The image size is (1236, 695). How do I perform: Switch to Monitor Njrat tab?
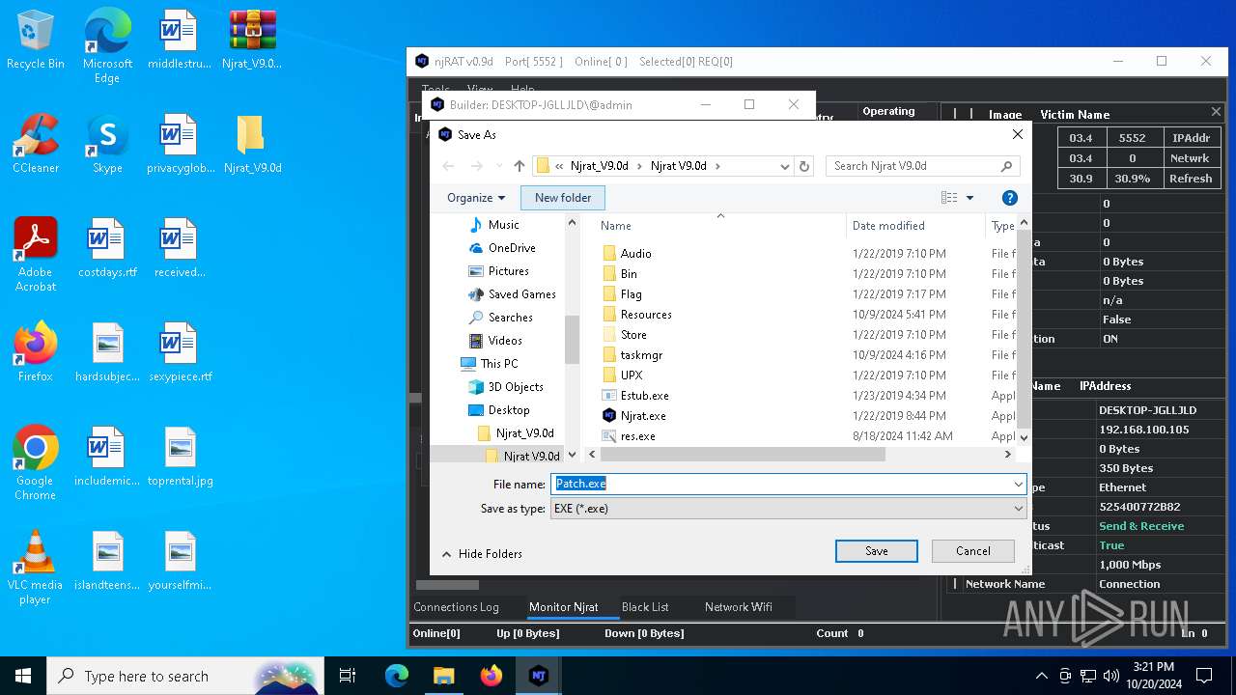564,607
